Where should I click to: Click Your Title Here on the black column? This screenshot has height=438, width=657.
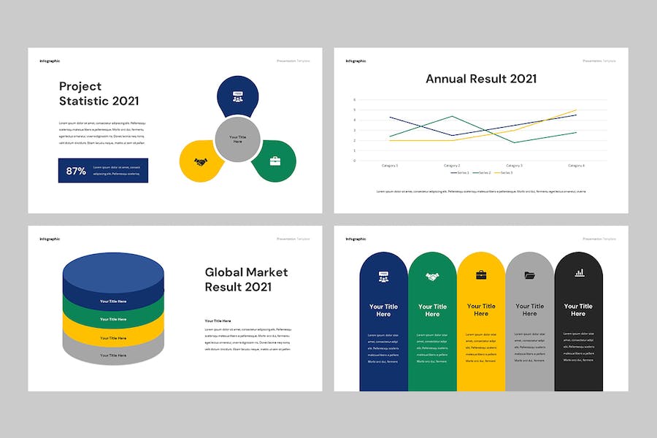pos(578,310)
